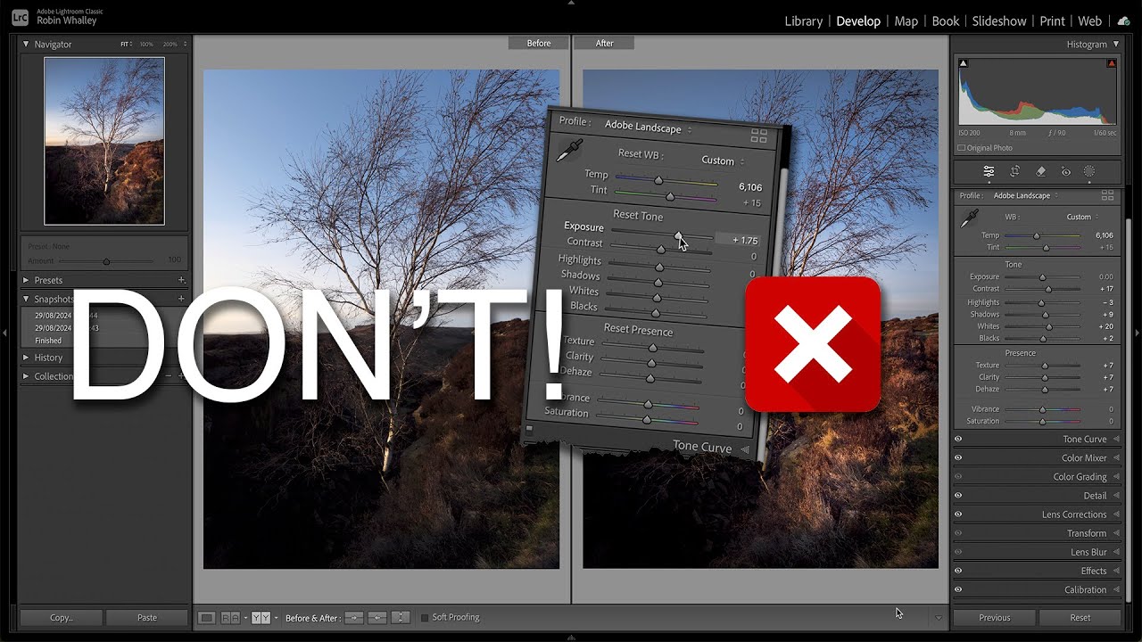Image resolution: width=1142 pixels, height=642 pixels.
Task: Show the filmstrip using bottom edge arrow
Action: tap(571, 638)
